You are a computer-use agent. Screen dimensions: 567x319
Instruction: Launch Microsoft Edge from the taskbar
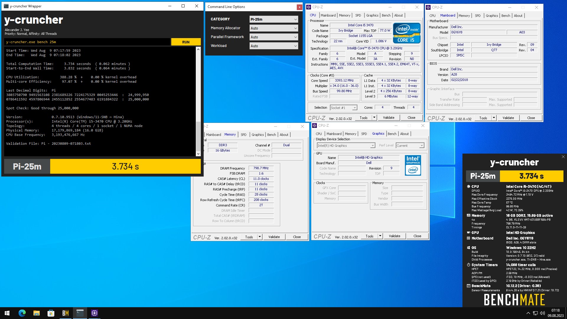(22, 313)
